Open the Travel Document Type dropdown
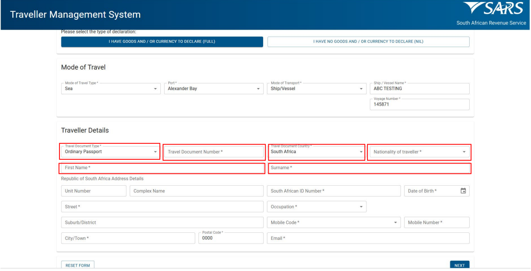This screenshot has height=271, width=531. (110, 152)
